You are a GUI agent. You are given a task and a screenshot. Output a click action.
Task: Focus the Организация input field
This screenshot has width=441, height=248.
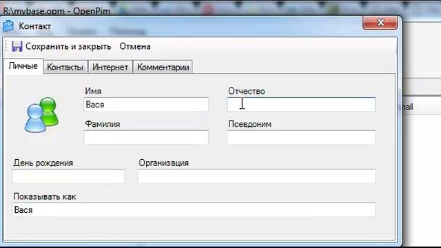(256, 176)
